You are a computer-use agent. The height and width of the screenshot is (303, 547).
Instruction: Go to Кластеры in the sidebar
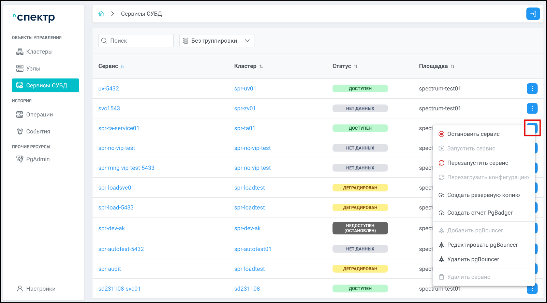39,52
